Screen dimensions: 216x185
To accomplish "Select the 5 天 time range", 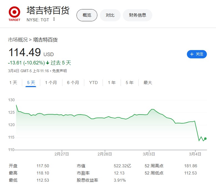I will coord(31,82).
